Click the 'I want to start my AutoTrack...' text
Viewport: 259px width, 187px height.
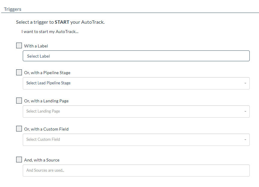[x=50, y=32]
